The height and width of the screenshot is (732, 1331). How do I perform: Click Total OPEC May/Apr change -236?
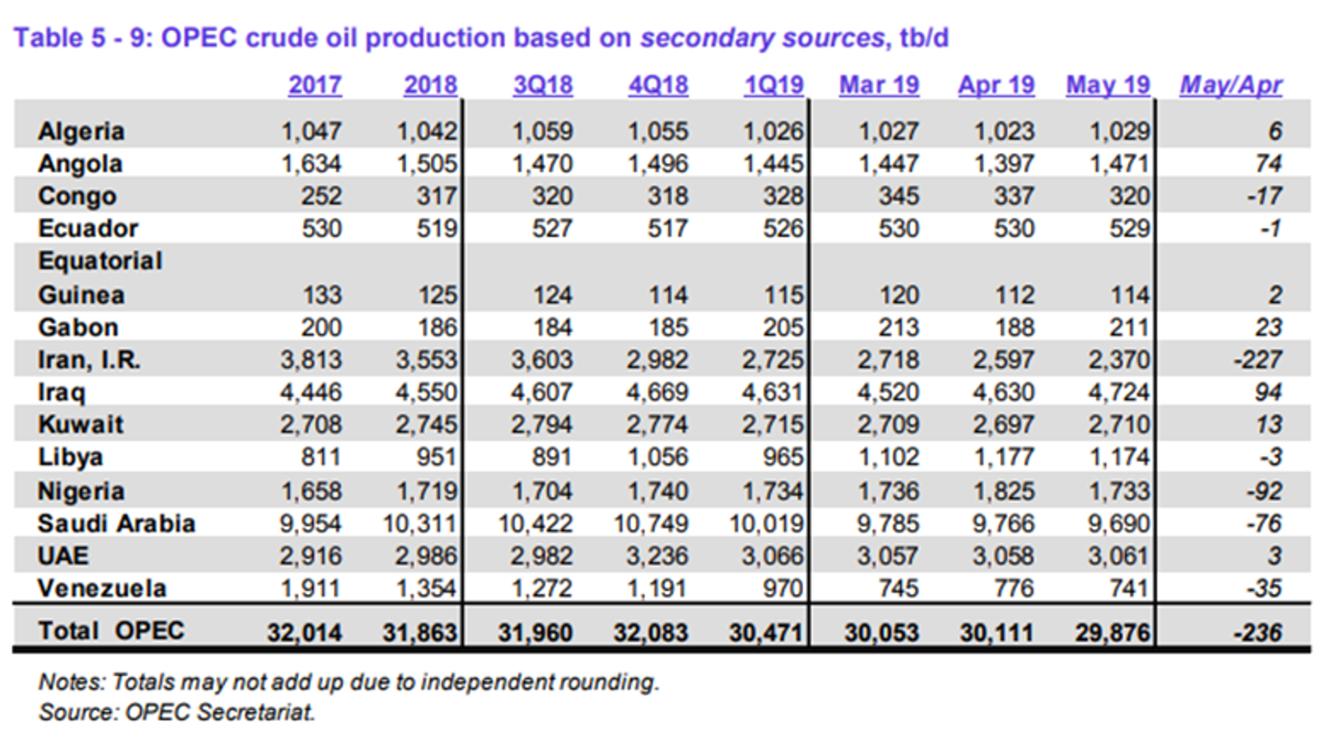point(1258,632)
